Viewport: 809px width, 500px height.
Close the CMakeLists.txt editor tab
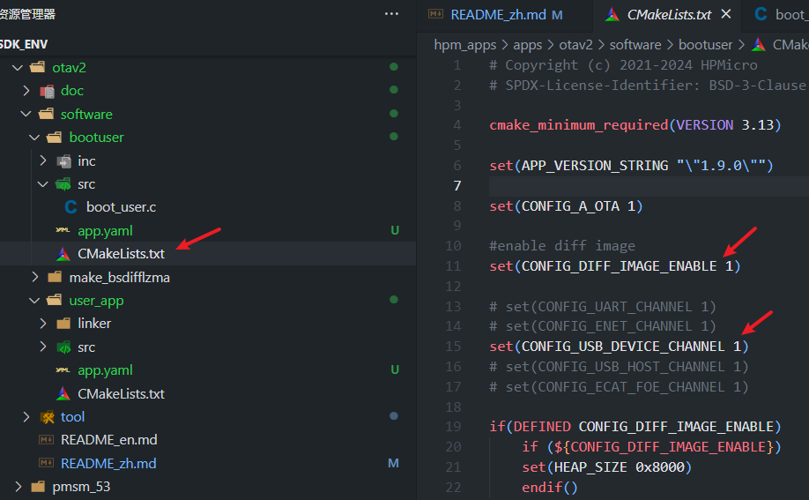tap(726, 14)
